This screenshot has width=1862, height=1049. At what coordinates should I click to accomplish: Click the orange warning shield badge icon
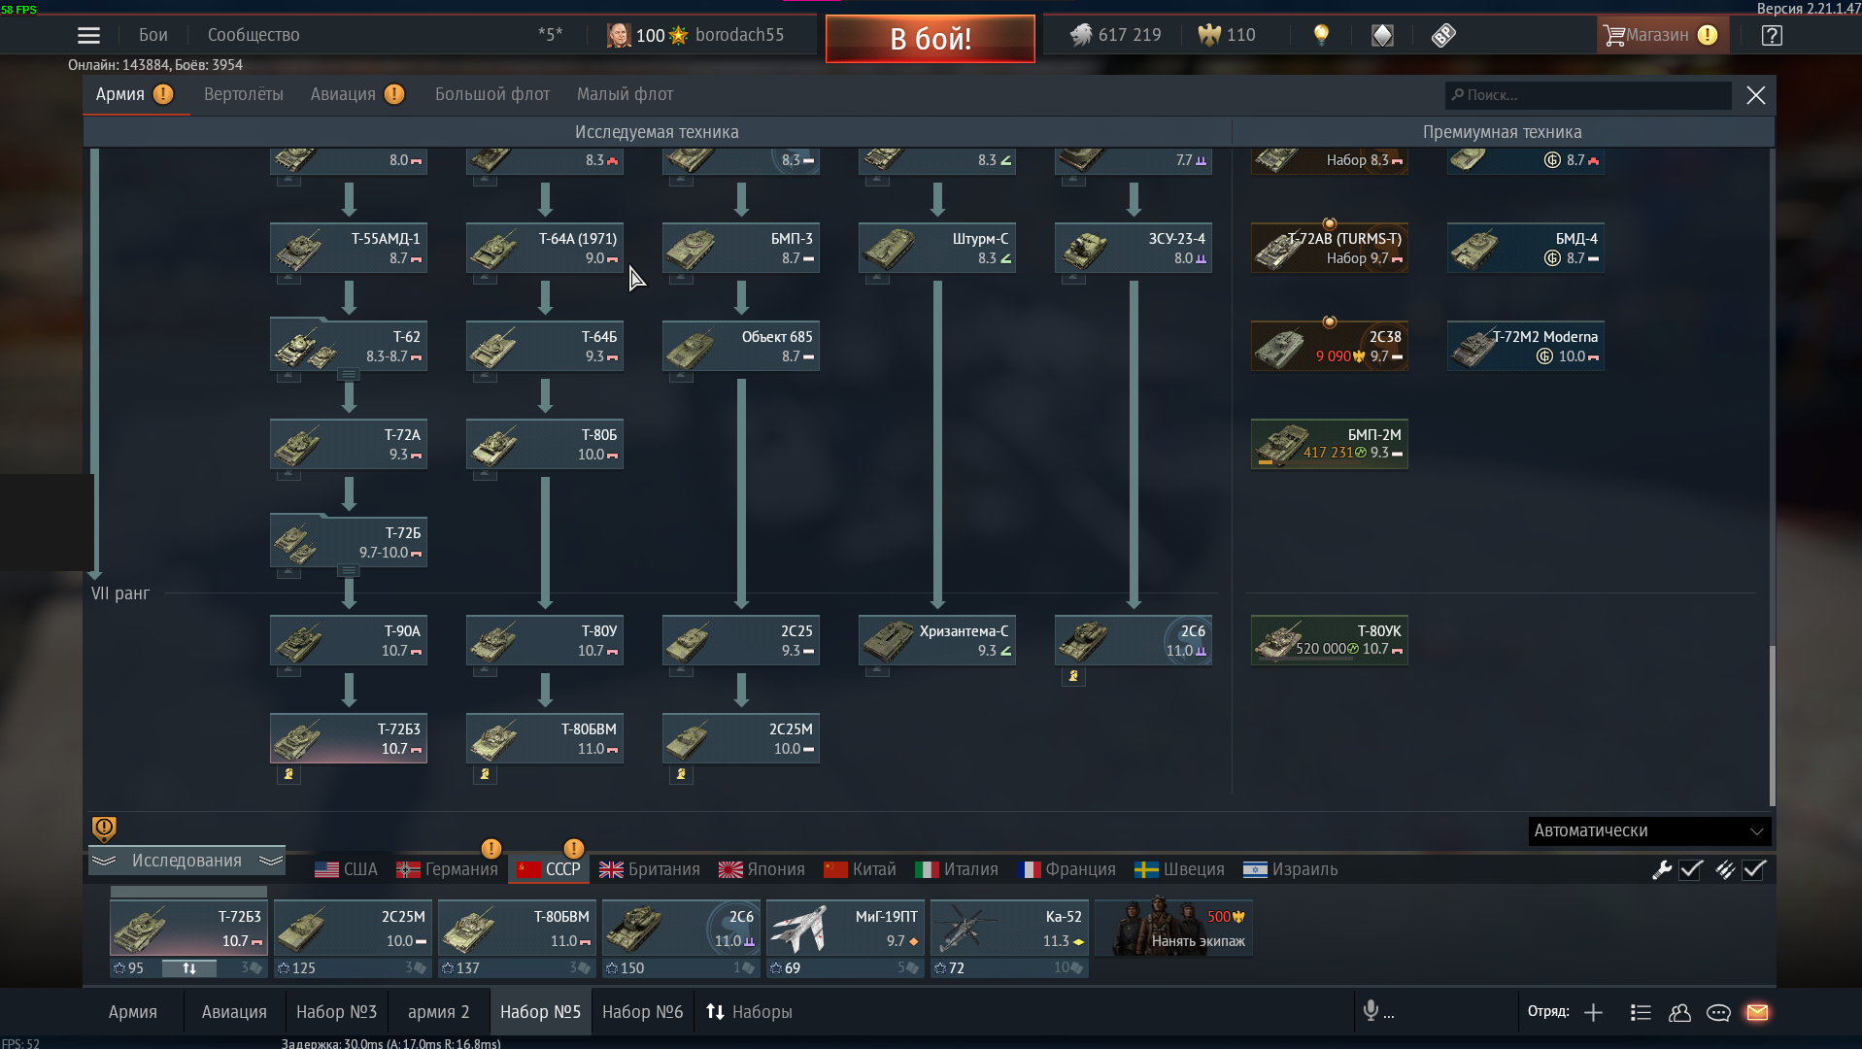click(x=104, y=829)
